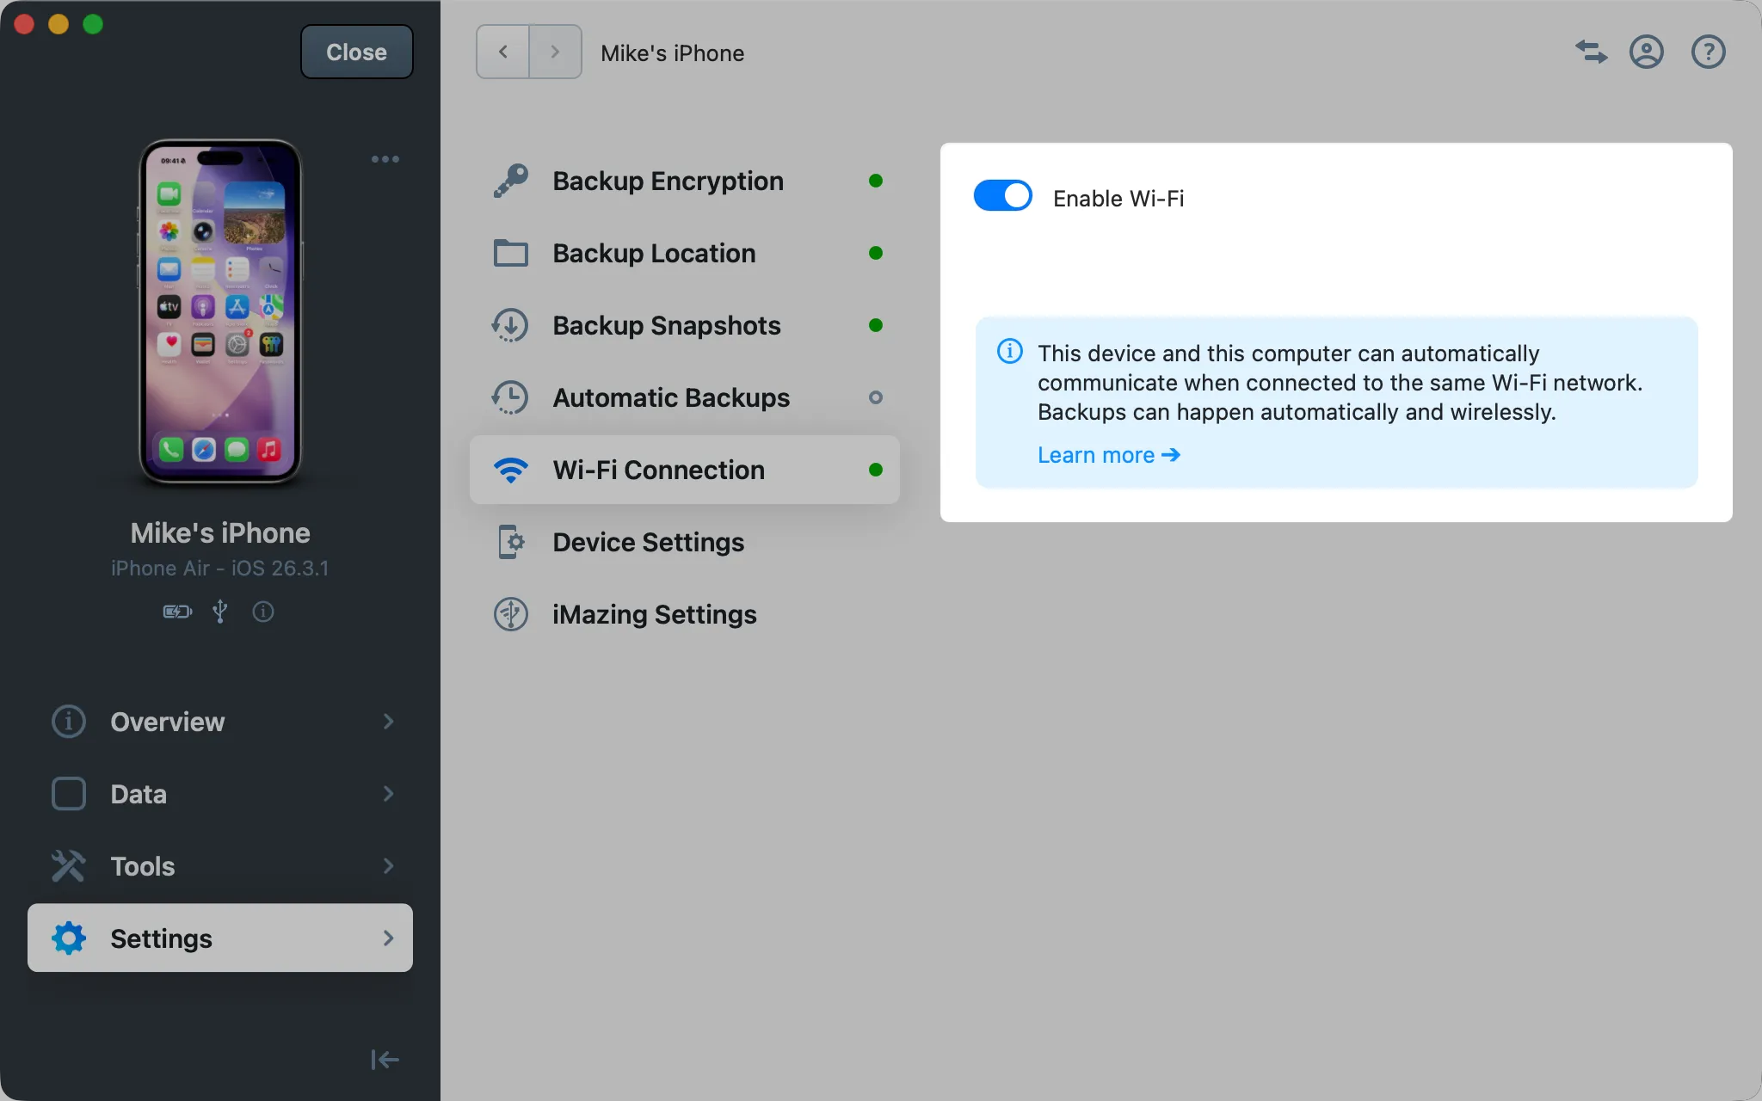Click the Backup Snapshots icon

pyautogui.click(x=511, y=325)
